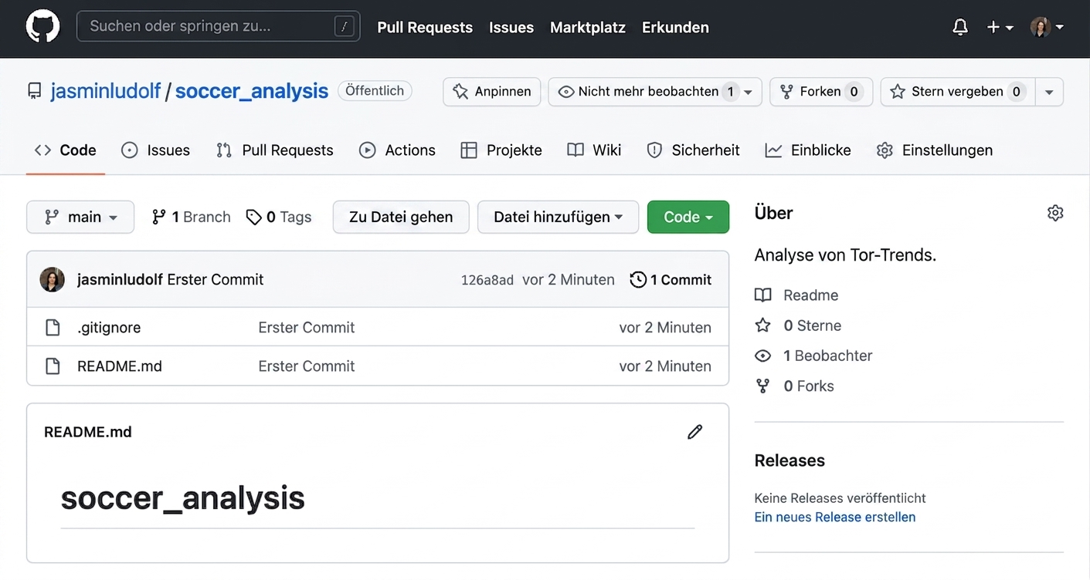Open the .gitignore file
1090x580 pixels.
[x=109, y=328]
